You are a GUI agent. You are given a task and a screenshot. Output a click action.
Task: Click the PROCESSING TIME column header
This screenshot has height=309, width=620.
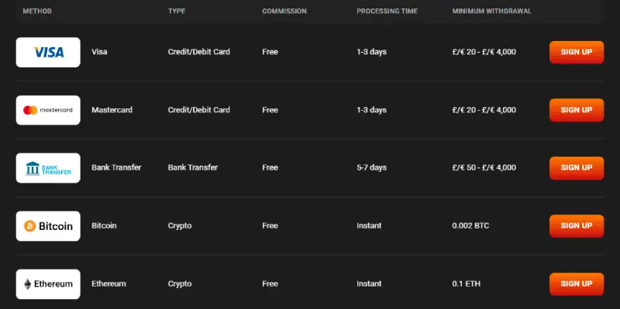tap(387, 11)
